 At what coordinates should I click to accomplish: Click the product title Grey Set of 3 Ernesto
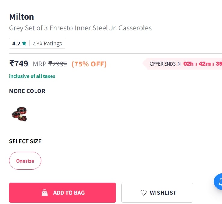click(x=80, y=28)
